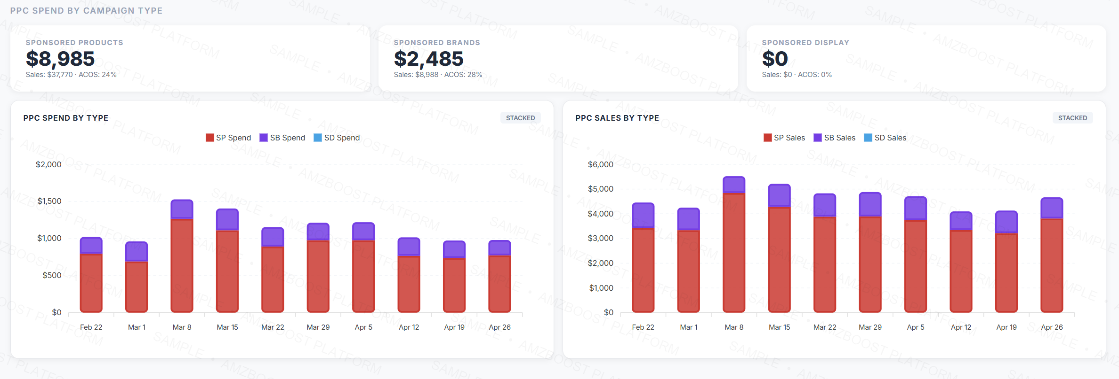The image size is (1119, 379).
Task: Click the Apr 5 bar in spend chart
Action: click(363, 268)
